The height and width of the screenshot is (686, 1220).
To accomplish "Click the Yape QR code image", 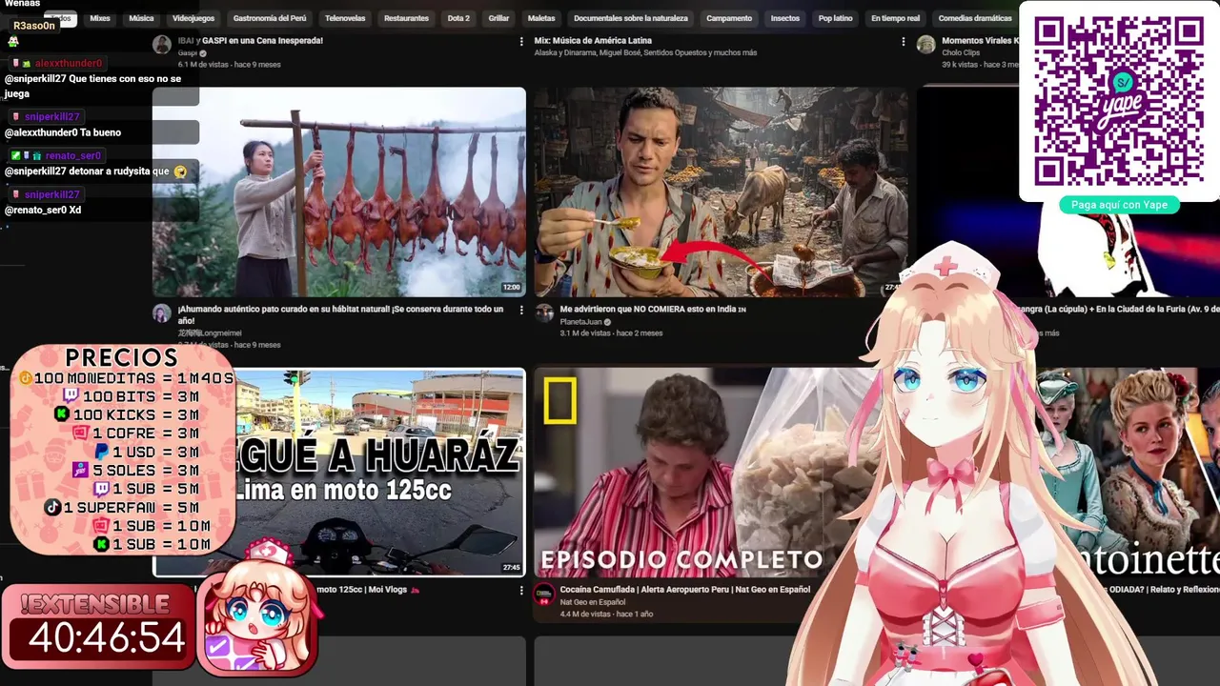I will tap(1119, 102).
